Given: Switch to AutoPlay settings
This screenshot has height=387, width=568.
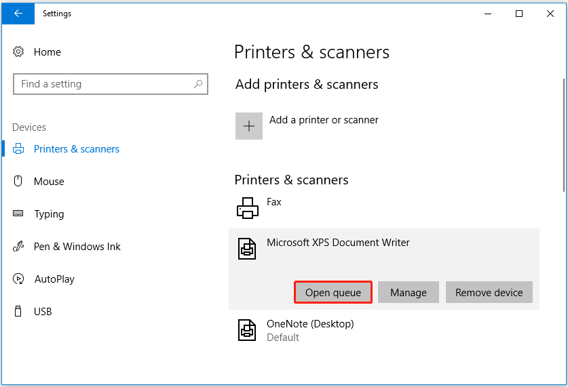Looking at the screenshot, I should 55,279.
